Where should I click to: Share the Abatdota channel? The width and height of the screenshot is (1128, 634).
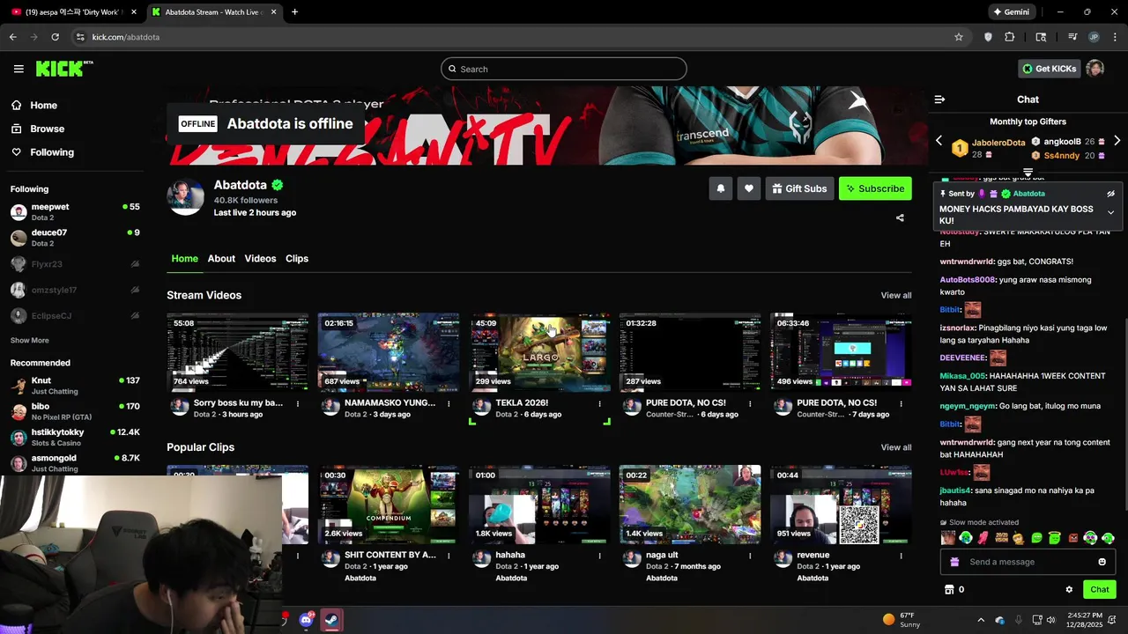(x=900, y=217)
